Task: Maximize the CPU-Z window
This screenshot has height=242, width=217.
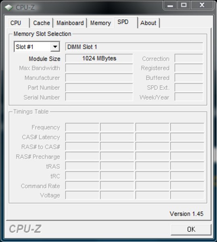Action: 184,5
